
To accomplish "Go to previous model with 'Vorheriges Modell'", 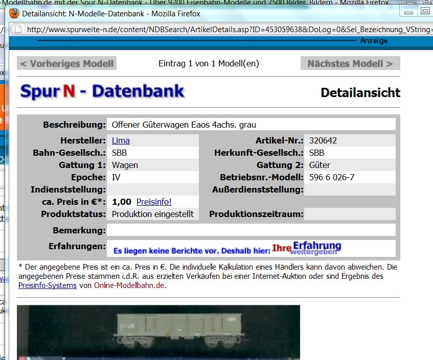I will (x=66, y=63).
